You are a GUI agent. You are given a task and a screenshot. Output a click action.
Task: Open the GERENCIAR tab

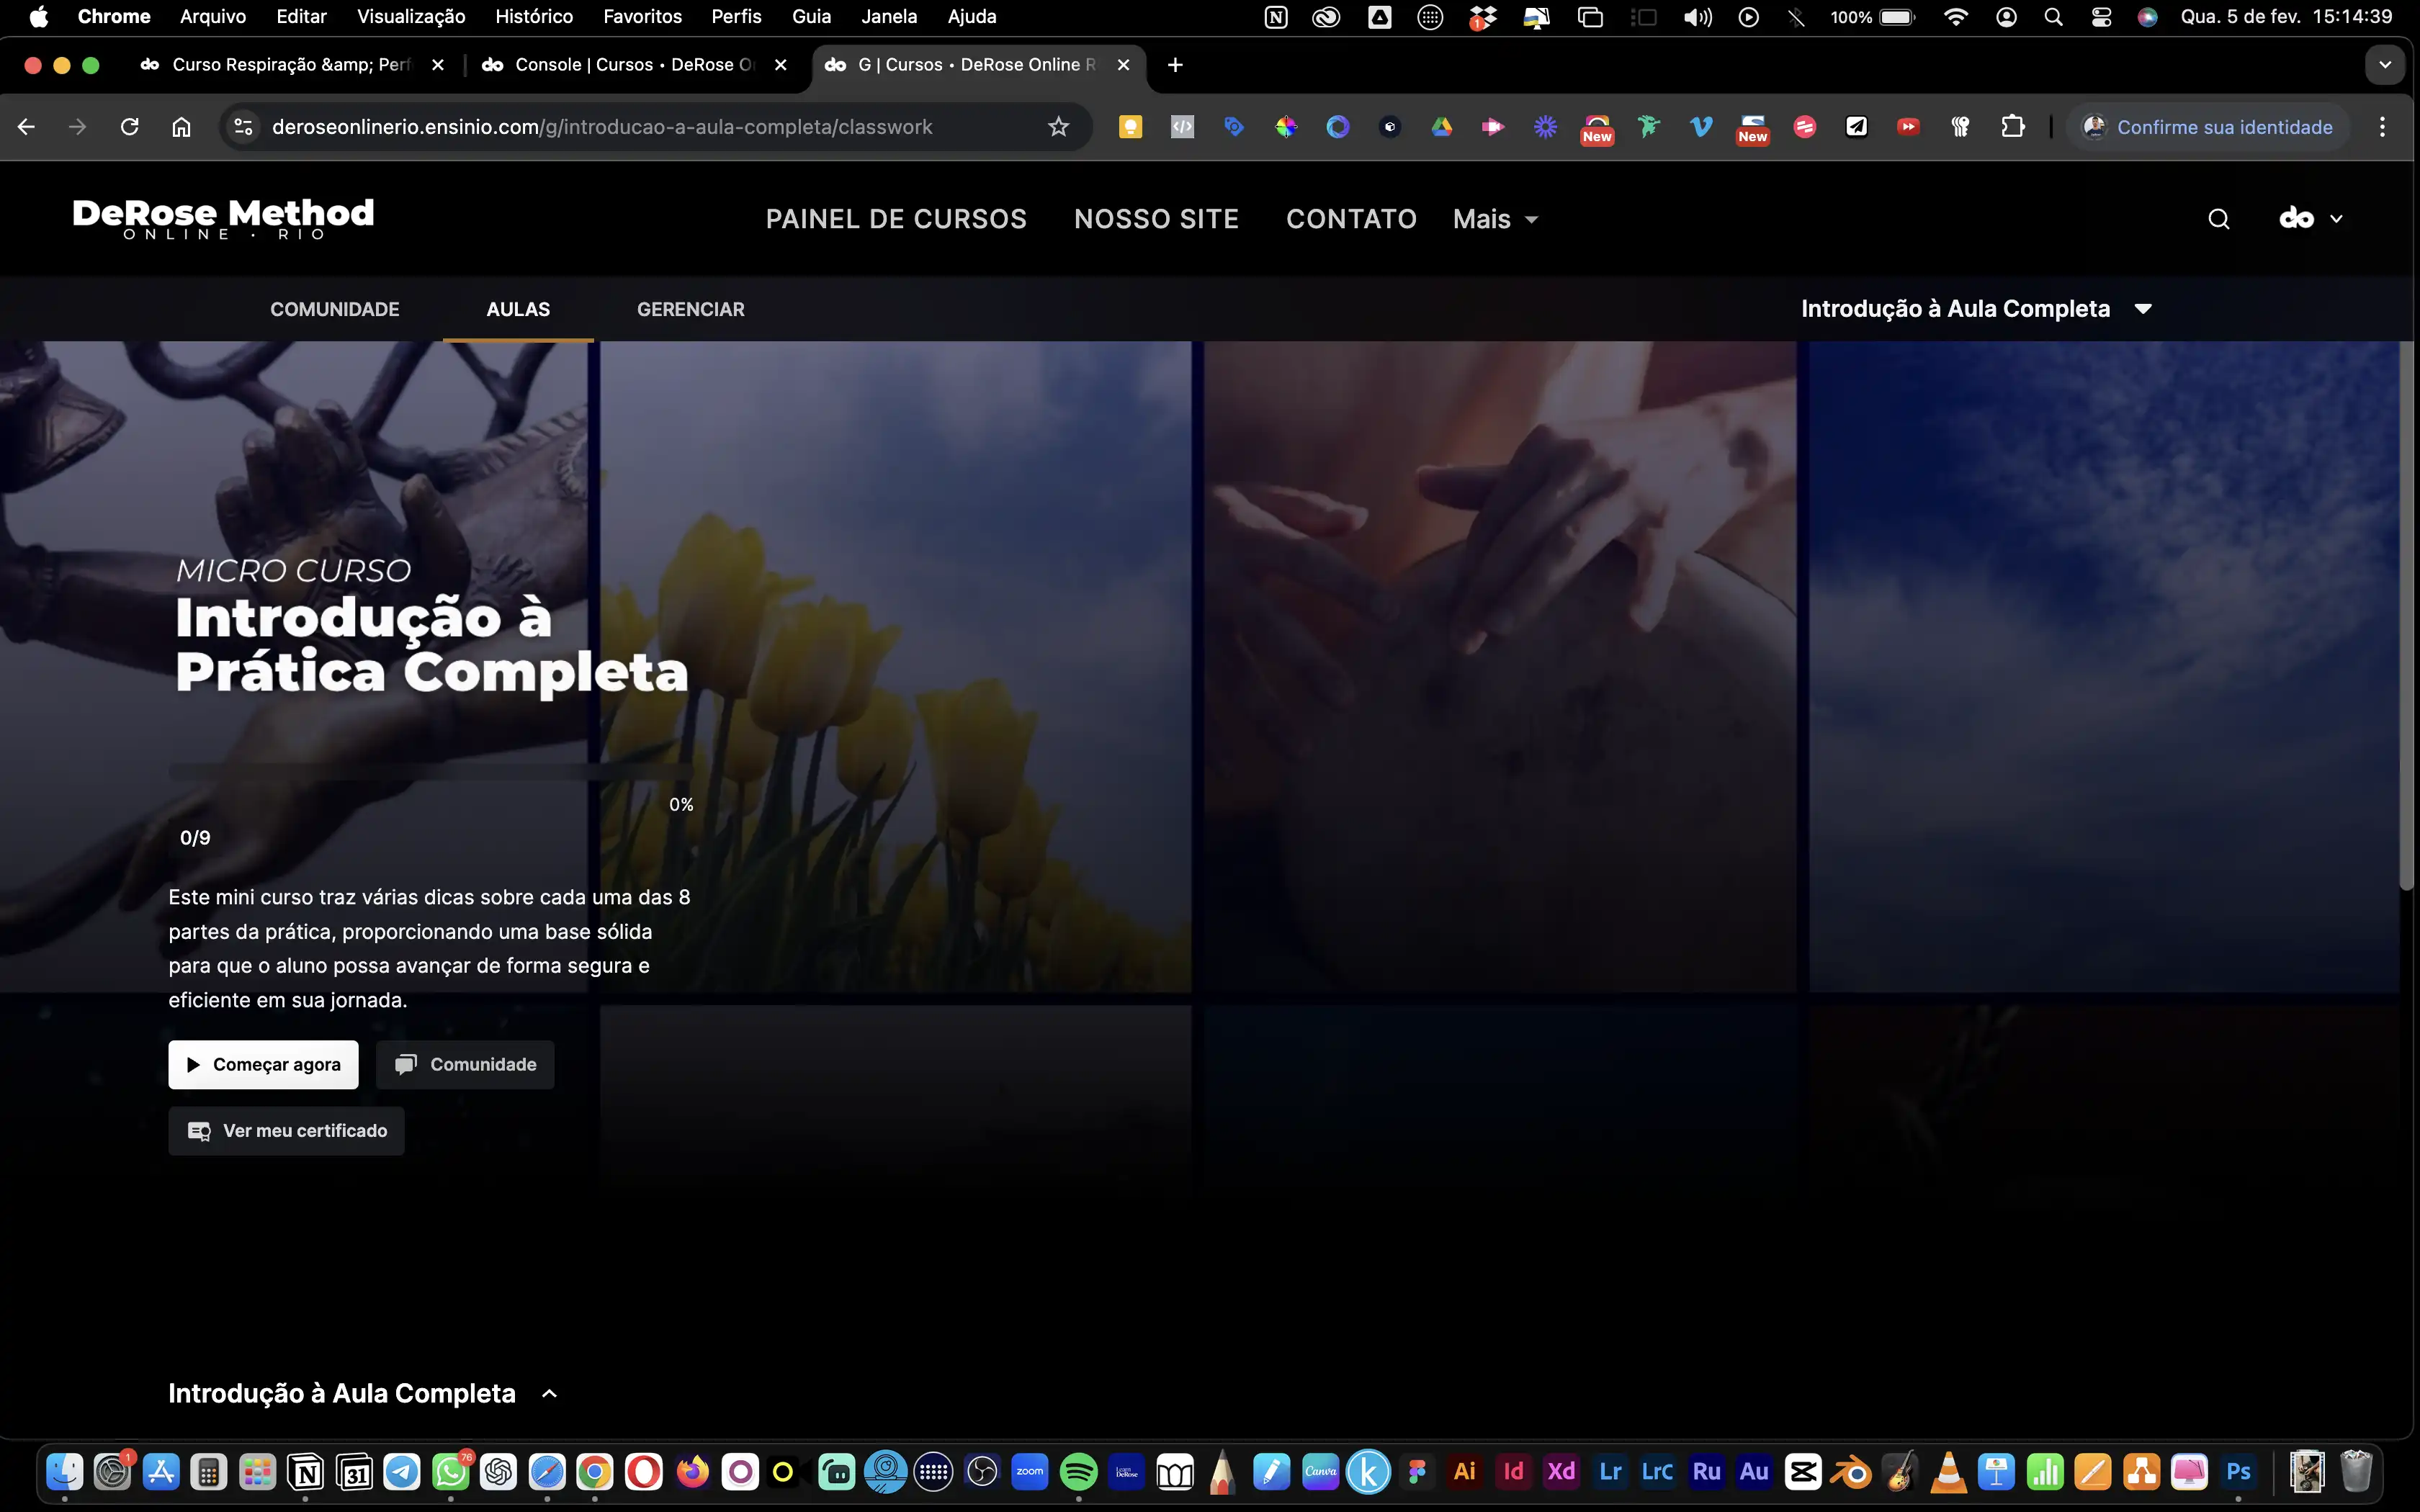690,309
